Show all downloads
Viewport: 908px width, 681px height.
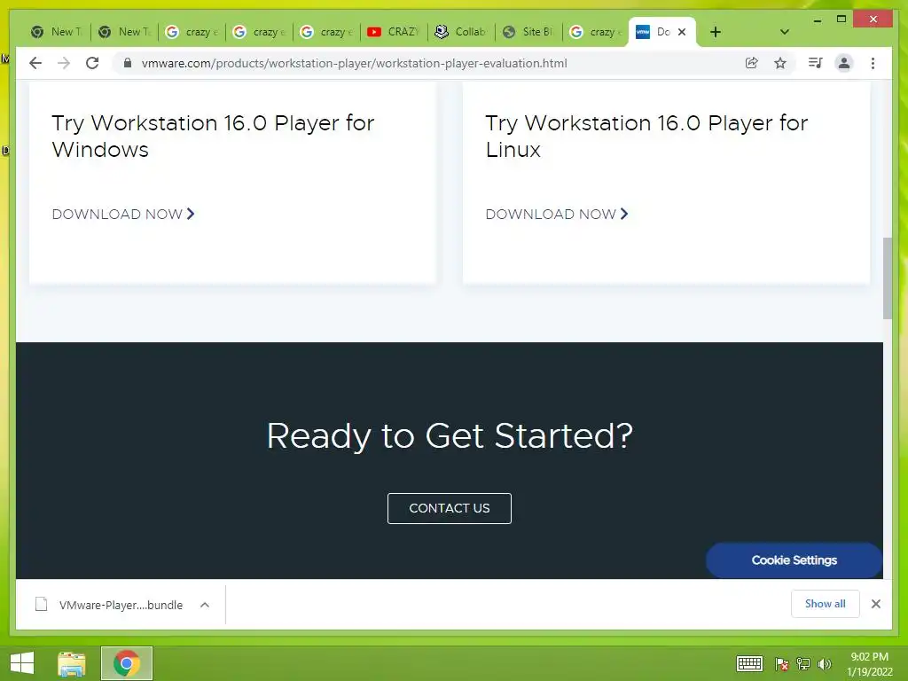tap(826, 604)
